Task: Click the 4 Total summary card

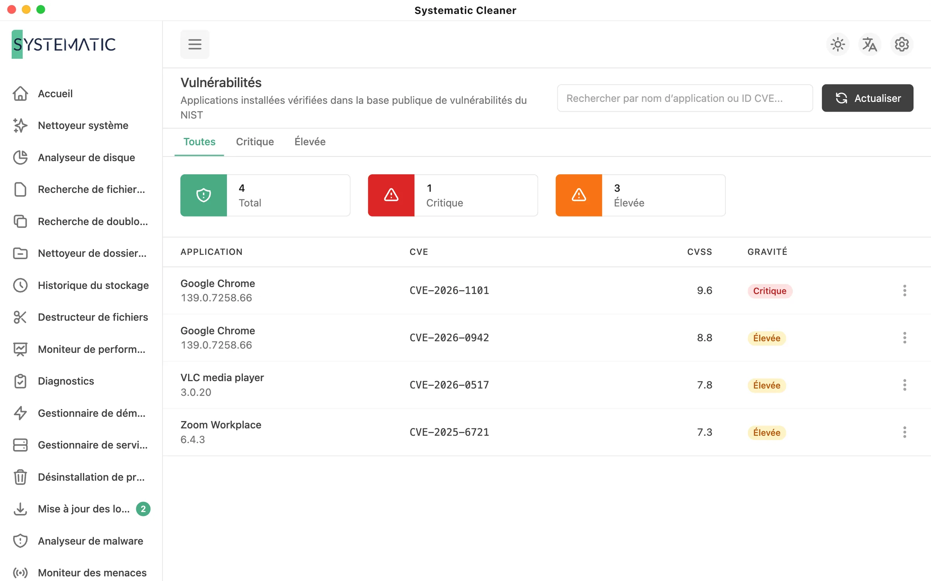Action: coord(265,195)
